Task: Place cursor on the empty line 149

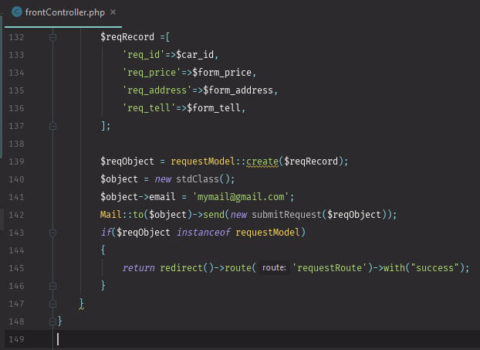Action: pyautogui.click(x=232, y=338)
